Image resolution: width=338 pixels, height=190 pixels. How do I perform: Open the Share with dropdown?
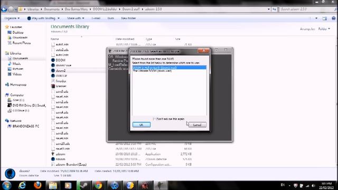coord(76,18)
